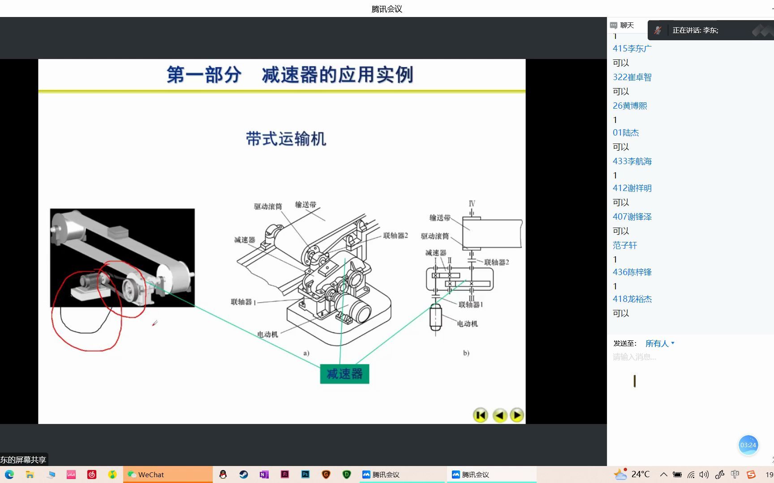Viewport: 774px width, 483px height.
Task: Click the Wi-Fi network tray icon
Action: coord(691,475)
